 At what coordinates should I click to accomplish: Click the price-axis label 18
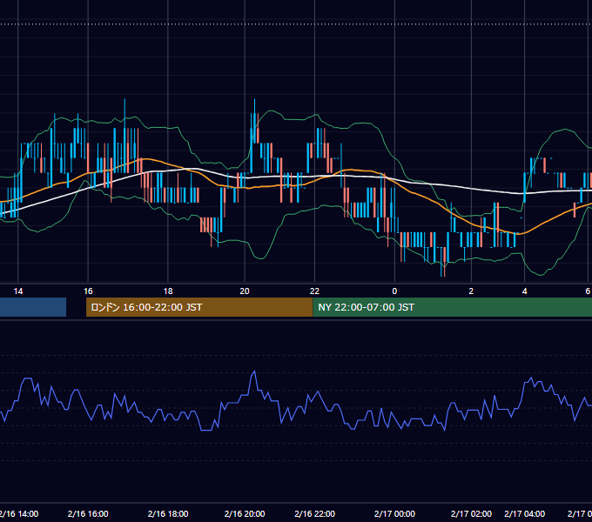[x=168, y=291]
